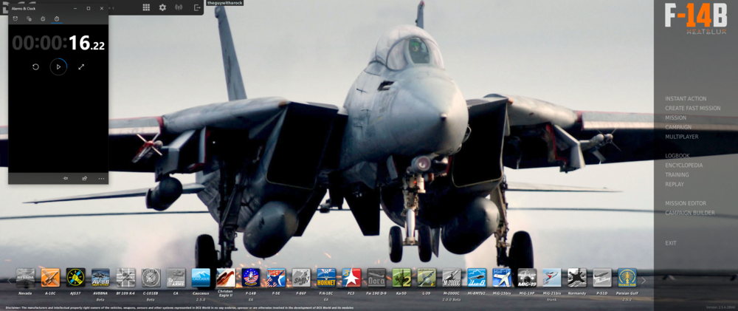Viewport: 738px width, 311px height.
Task: Select the F-86F Sabre module icon
Action: (x=301, y=278)
